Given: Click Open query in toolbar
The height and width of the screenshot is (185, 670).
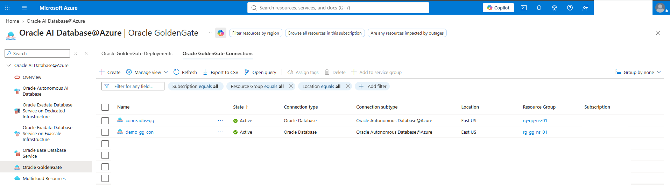Looking at the screenshot, I should 260,72.
